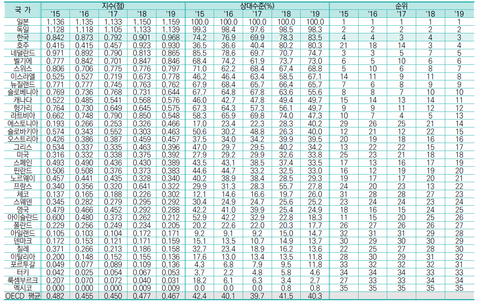481x302 pixels.
Task: Click the 폴란드 country cell
Action: pyautogui.click(x=22, y=225)
